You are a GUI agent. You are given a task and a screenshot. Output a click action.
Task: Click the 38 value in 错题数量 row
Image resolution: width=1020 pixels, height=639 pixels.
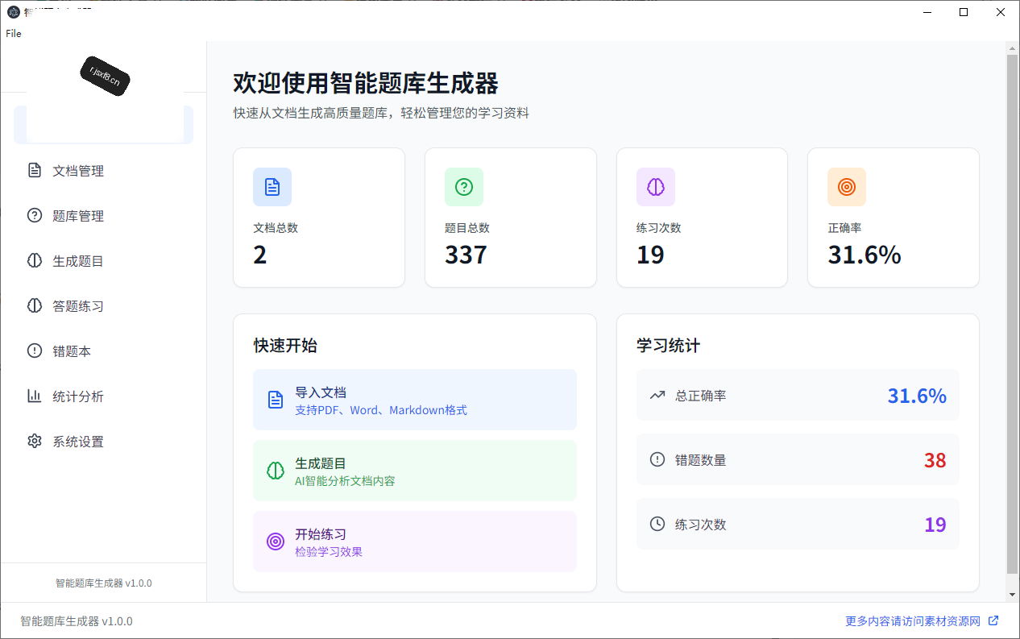pyautogui.click(x=935, y=460)
